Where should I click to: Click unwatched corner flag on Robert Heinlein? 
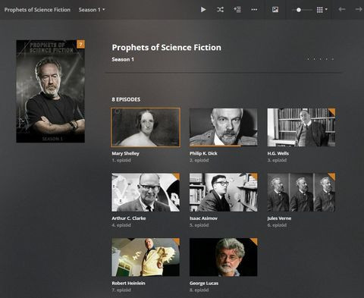(x=177, y=240)
